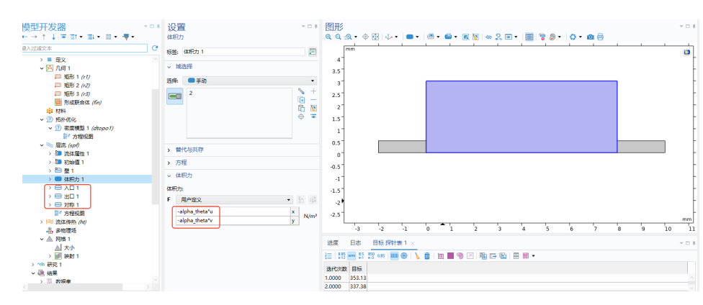Click the broom clear-table icon

[x=418, y=256]
